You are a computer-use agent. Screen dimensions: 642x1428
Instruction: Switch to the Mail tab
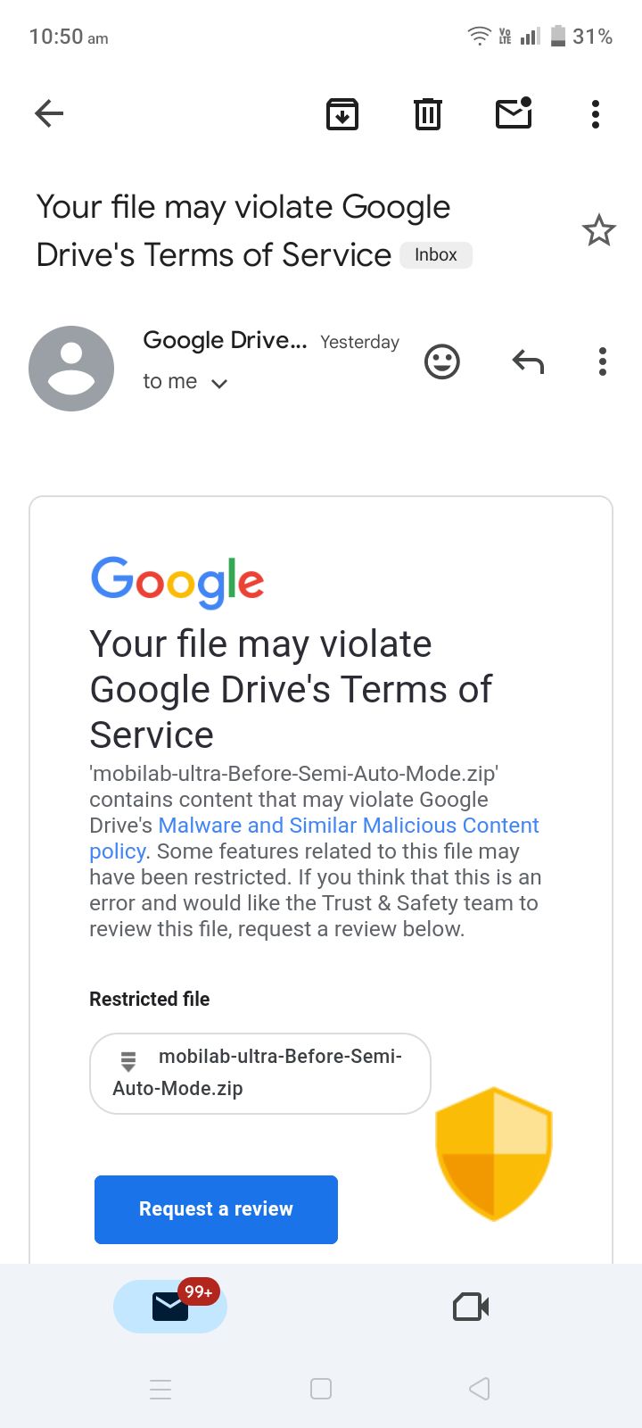pyautogui.click(x=170, y=1307)
